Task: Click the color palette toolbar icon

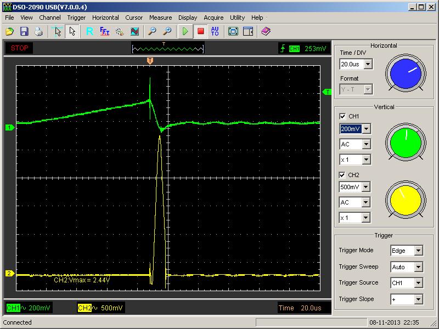Action: 120,31
